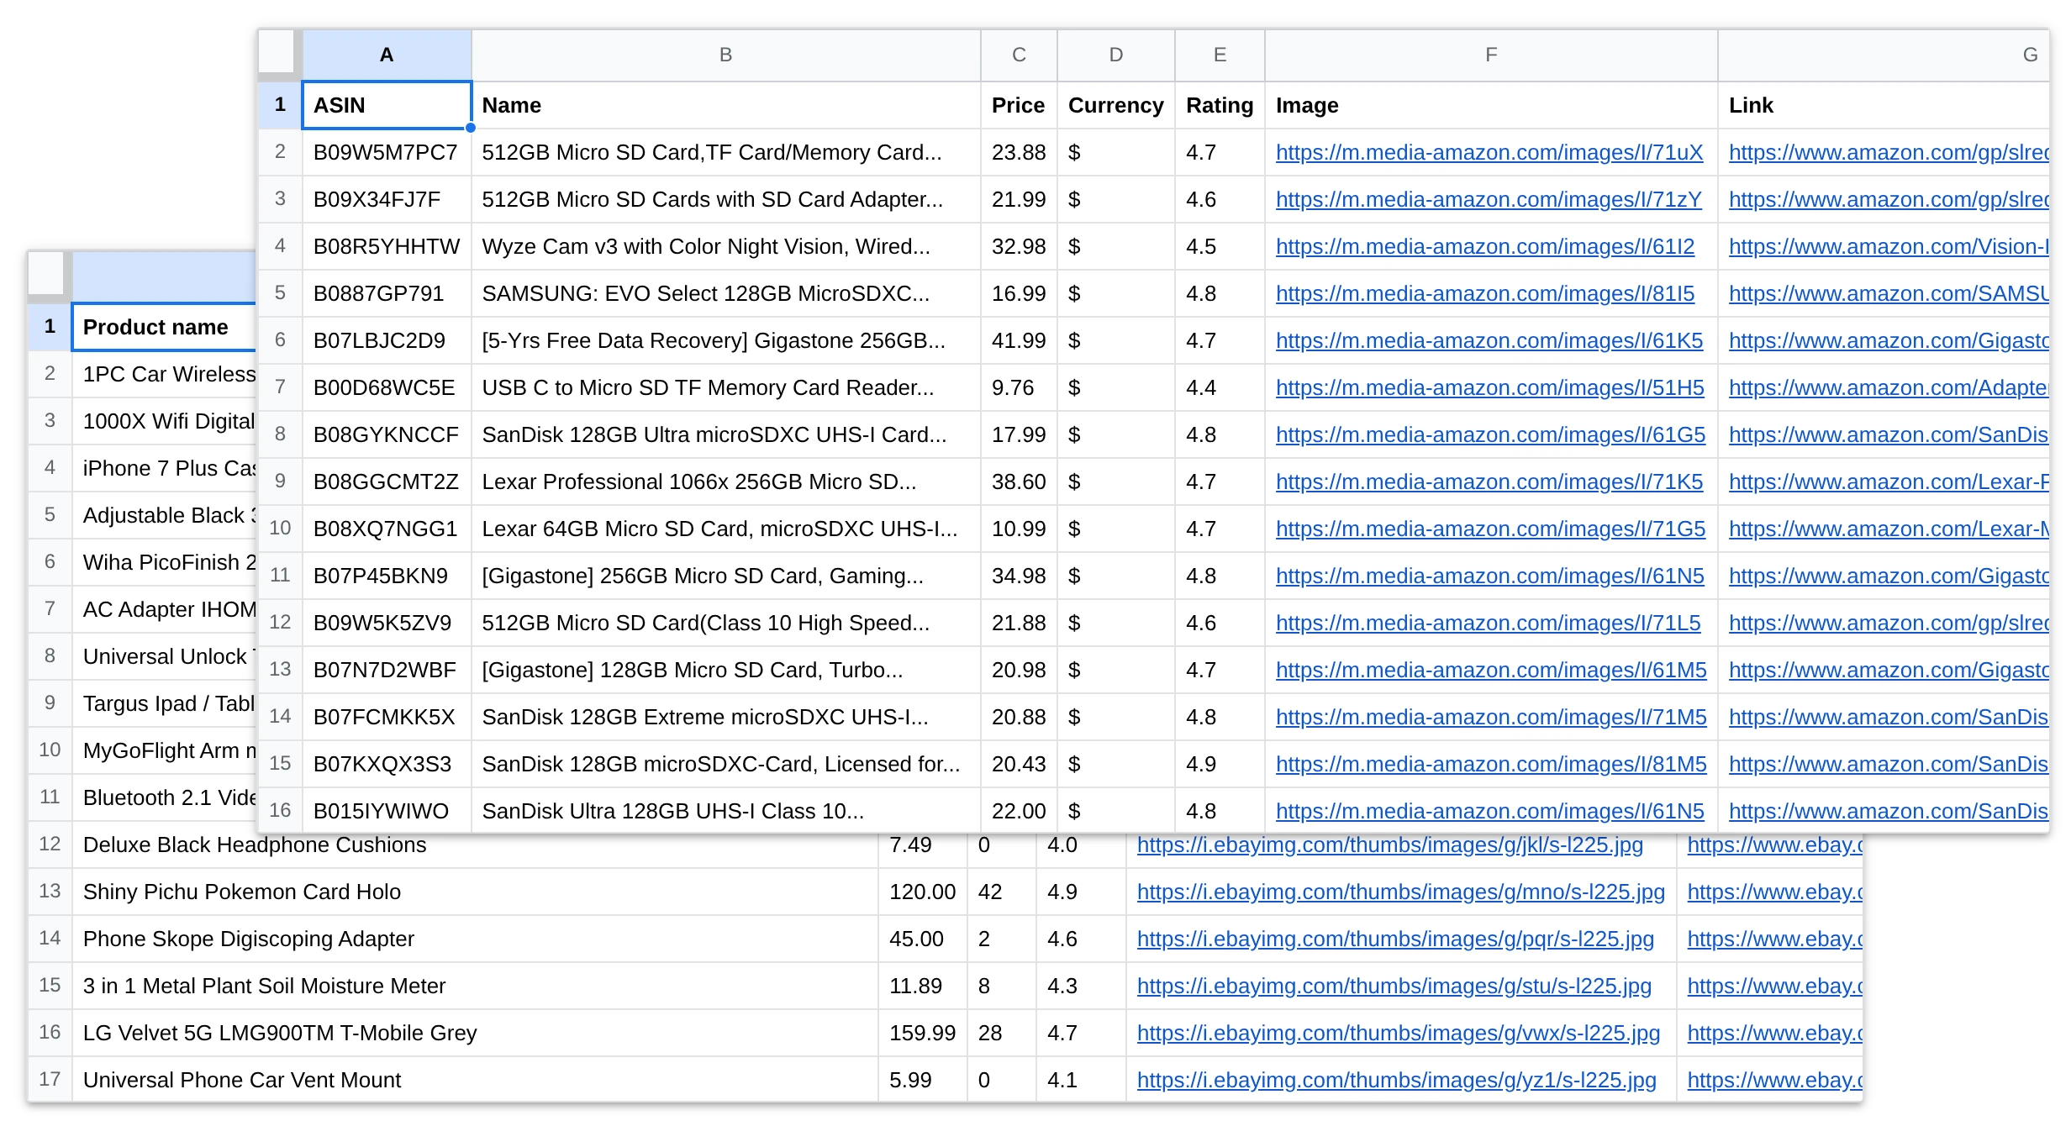The image size is (2071, 1126).
Task: Click eBay price cell 5.99
Action: point(923,1080)
